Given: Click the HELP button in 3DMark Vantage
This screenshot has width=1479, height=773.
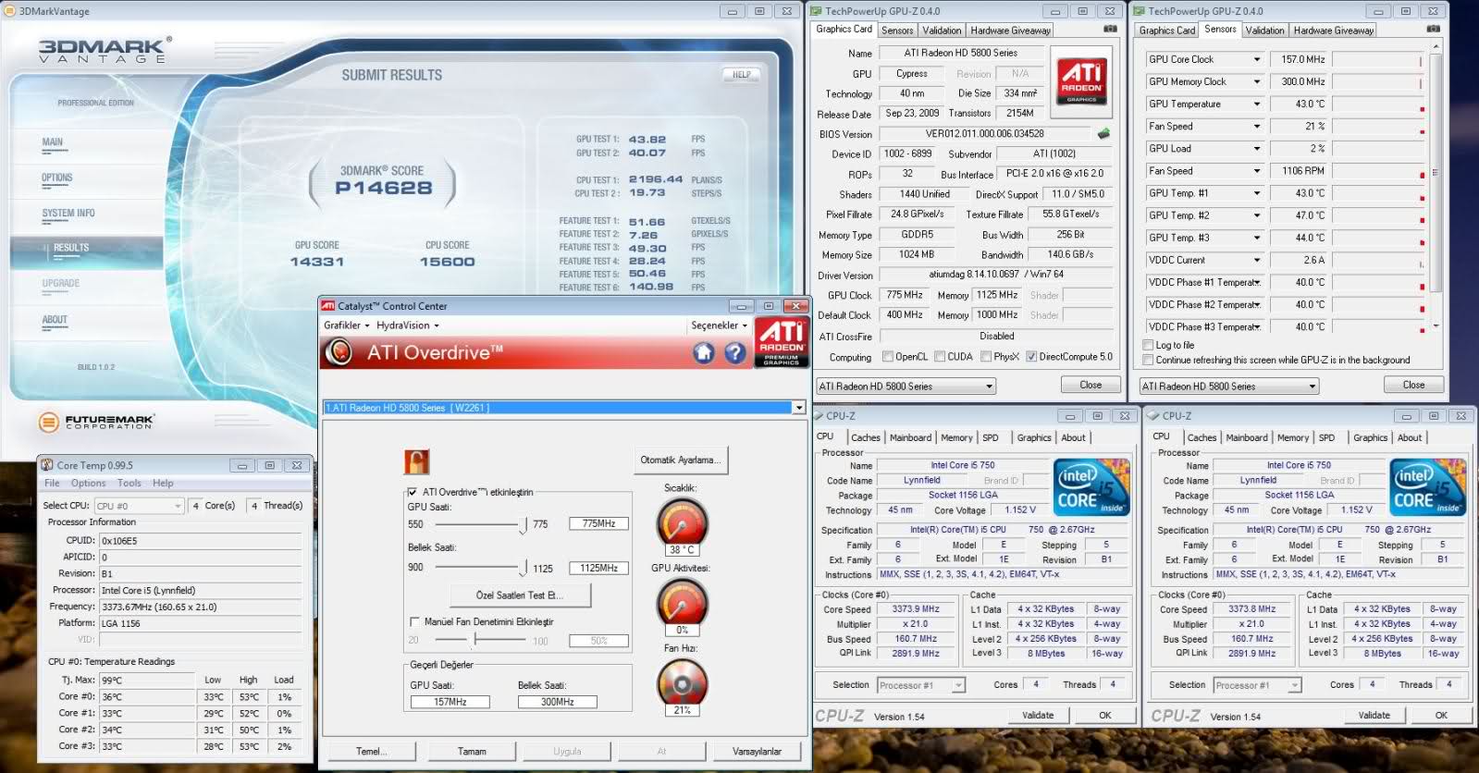Looking at the screenshot, I should (742, 75).
